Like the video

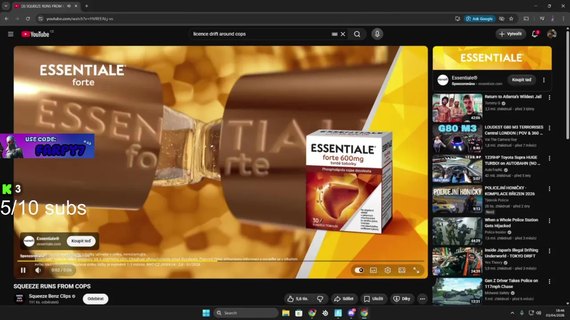pos(298,299)
